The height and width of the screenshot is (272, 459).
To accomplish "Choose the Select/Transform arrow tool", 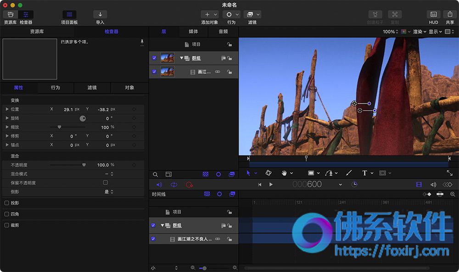I will click(248, 173).
